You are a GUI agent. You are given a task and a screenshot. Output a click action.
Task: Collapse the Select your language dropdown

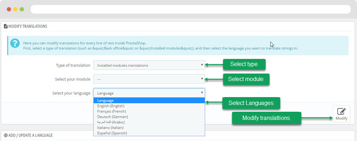[x=149, y=93]
